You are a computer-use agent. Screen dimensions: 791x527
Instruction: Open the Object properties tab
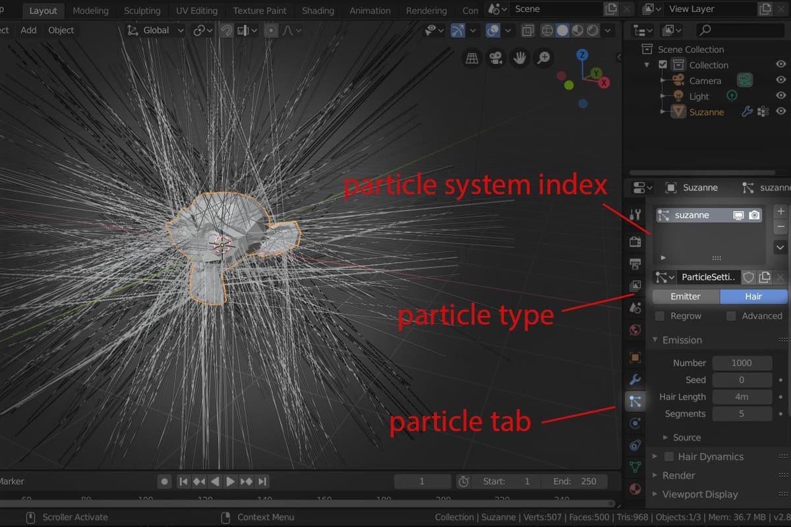(x=635, y=357)
